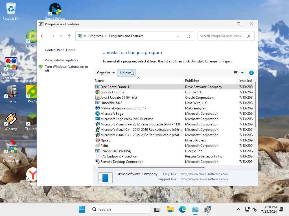
Task: Expand the address bar previous locations dropdown
Action: click(178, 36)
